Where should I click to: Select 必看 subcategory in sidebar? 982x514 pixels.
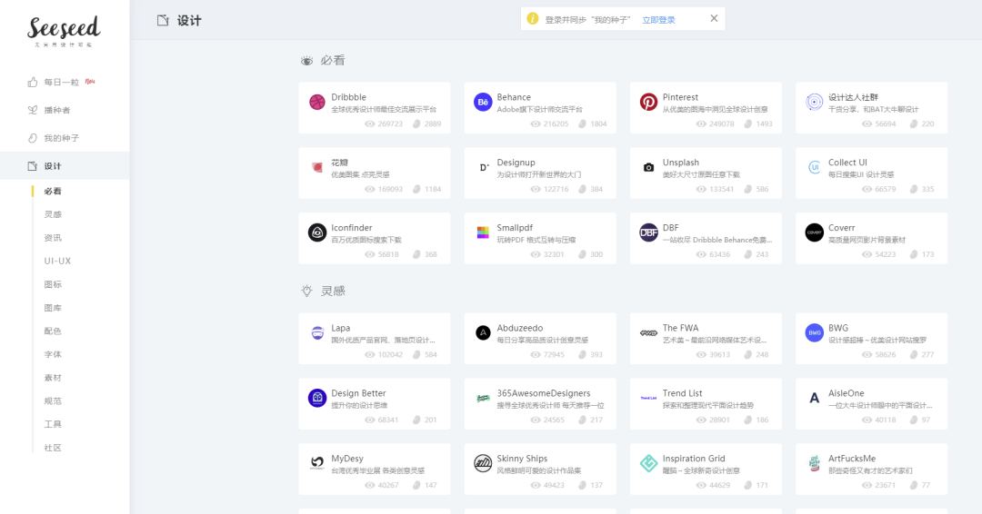tap(53, 192)
